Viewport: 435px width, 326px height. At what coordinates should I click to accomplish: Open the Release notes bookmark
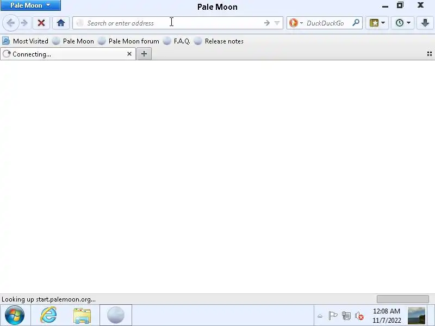pos(219,41)
